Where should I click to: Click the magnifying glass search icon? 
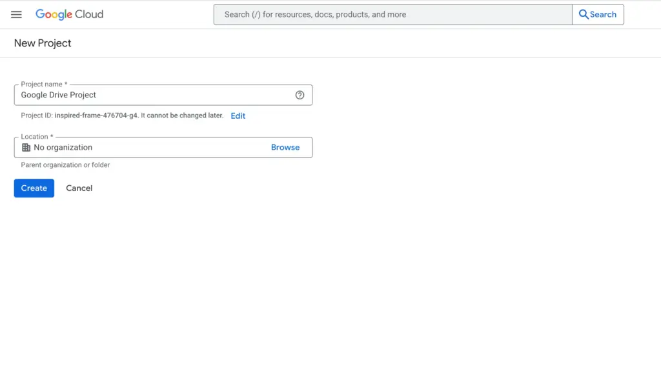(584, 14)
